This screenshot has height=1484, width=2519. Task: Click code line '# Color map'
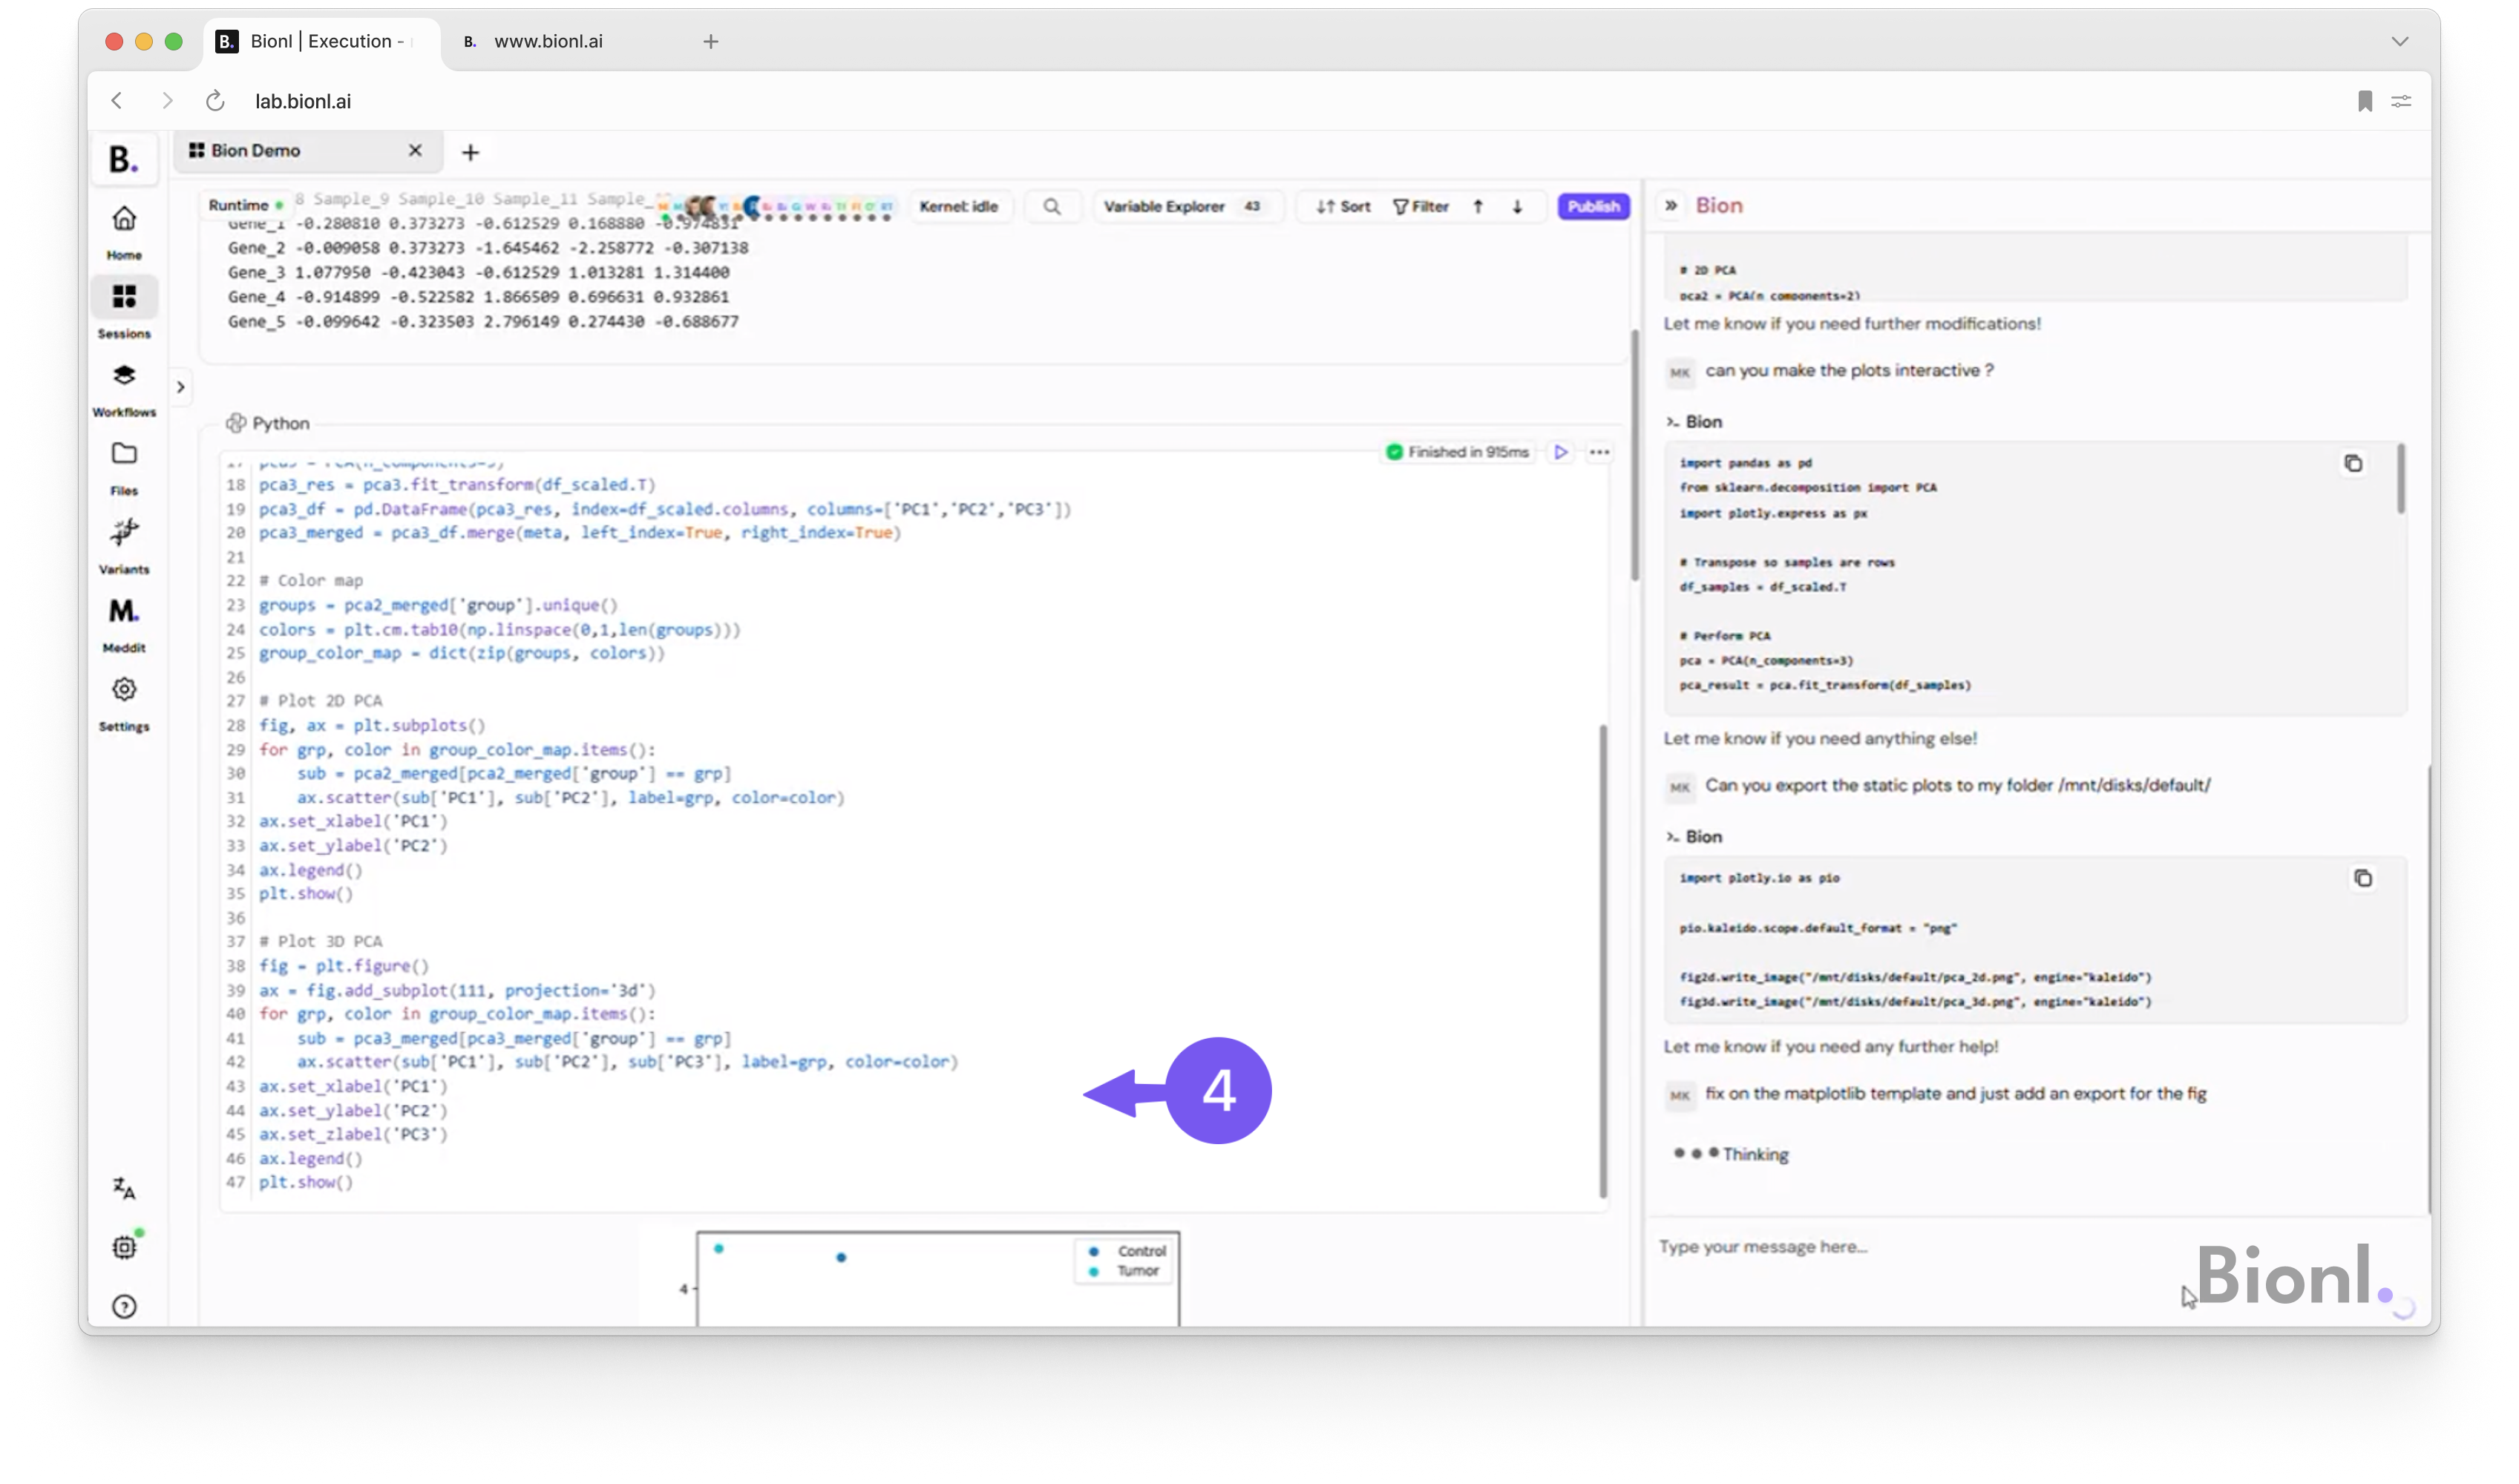point(311,580)
